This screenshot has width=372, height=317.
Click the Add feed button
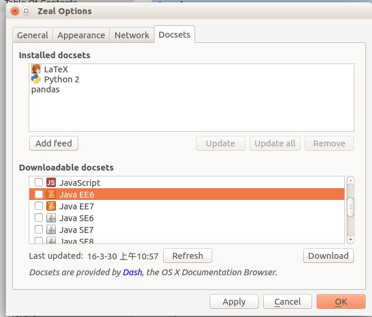click(x=53, y=143)
